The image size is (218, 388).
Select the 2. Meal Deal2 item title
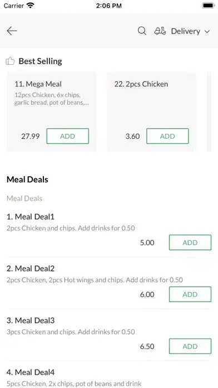coord(31,269)
